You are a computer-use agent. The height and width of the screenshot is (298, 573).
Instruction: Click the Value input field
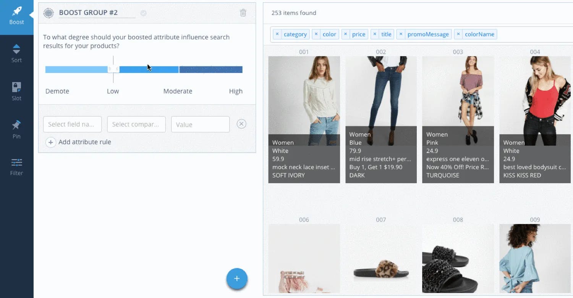[200, 124]
